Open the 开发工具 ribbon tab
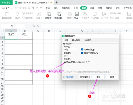133x105 pixels. [128, 8]
